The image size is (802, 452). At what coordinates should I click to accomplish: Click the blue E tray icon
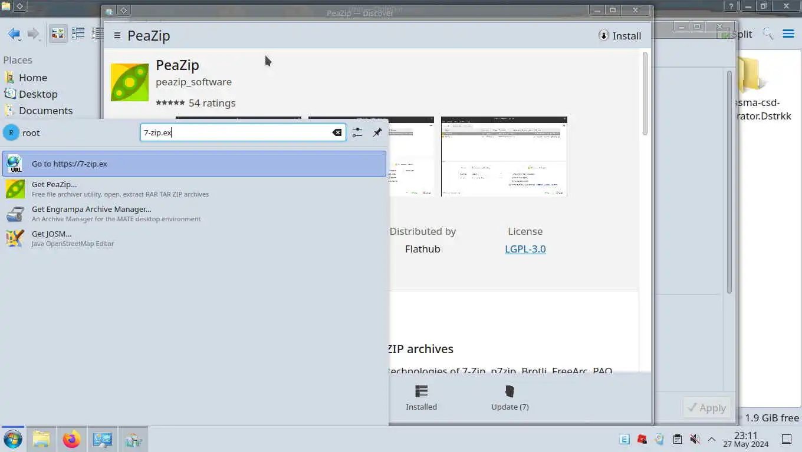[624, 439]
